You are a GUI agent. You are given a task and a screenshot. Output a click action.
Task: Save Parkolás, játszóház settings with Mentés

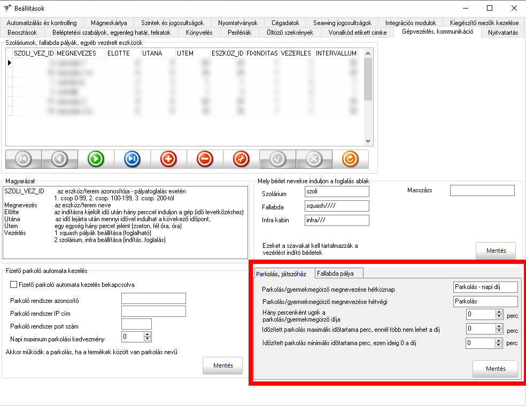[496, 369]
